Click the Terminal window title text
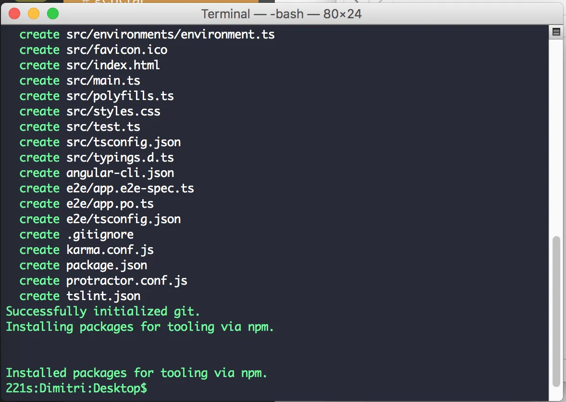 click(281, 14)
